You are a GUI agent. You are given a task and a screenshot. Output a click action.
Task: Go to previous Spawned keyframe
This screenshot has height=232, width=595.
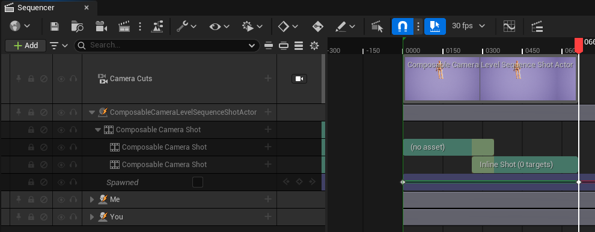tap(287, 182)
